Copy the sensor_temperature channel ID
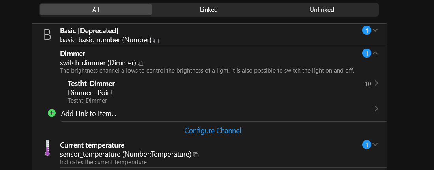 click(196, 155)
